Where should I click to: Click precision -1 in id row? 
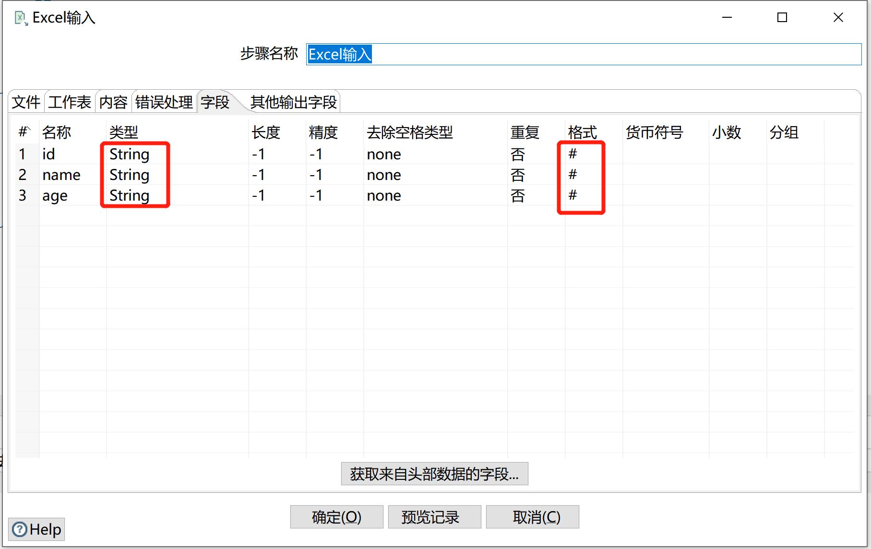tap(334, 154)
